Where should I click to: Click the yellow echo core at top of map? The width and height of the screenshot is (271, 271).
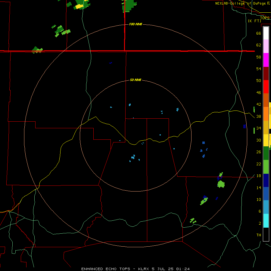(80, 6)
